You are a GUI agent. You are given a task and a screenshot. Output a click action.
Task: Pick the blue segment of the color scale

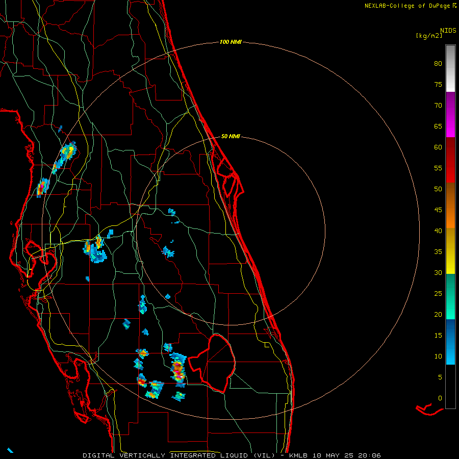click(450, 342)
